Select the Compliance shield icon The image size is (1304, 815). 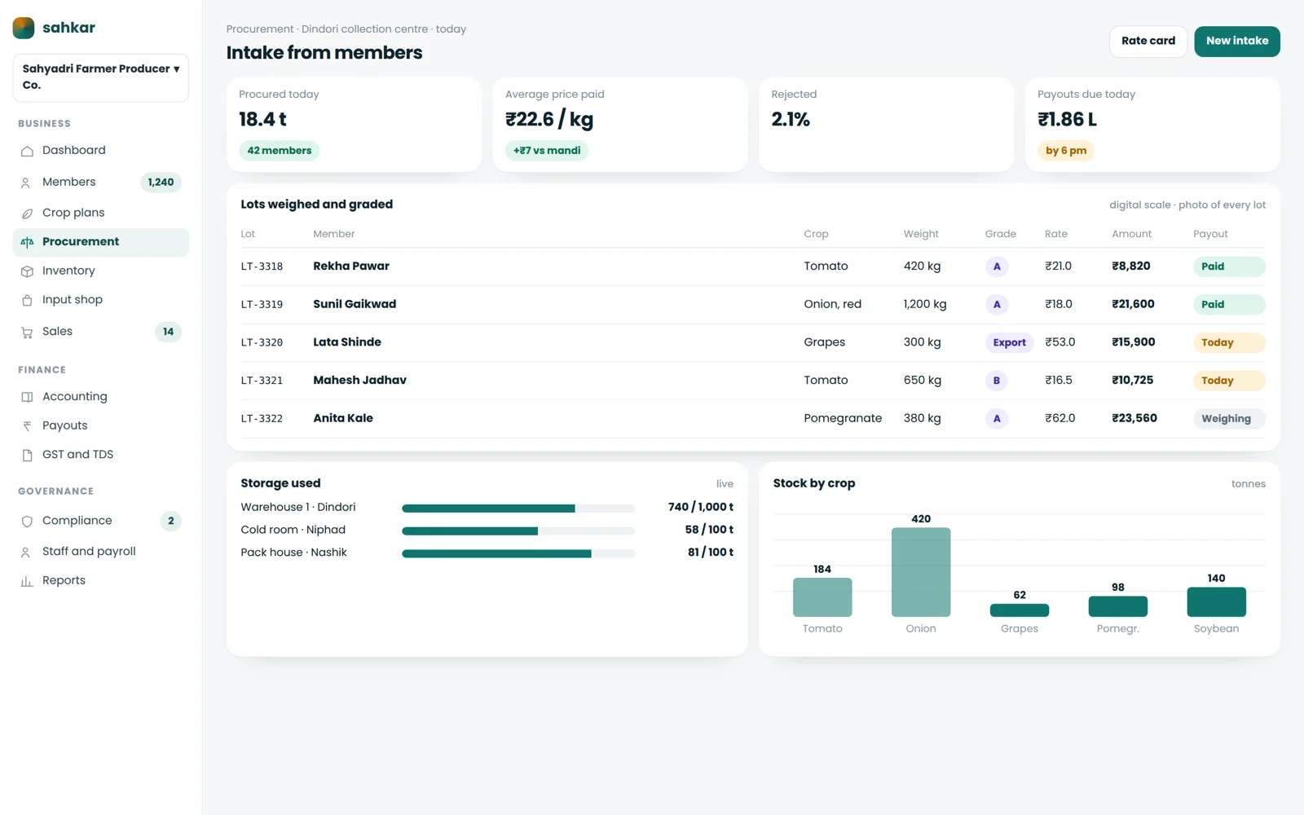[x=27, y=521]
